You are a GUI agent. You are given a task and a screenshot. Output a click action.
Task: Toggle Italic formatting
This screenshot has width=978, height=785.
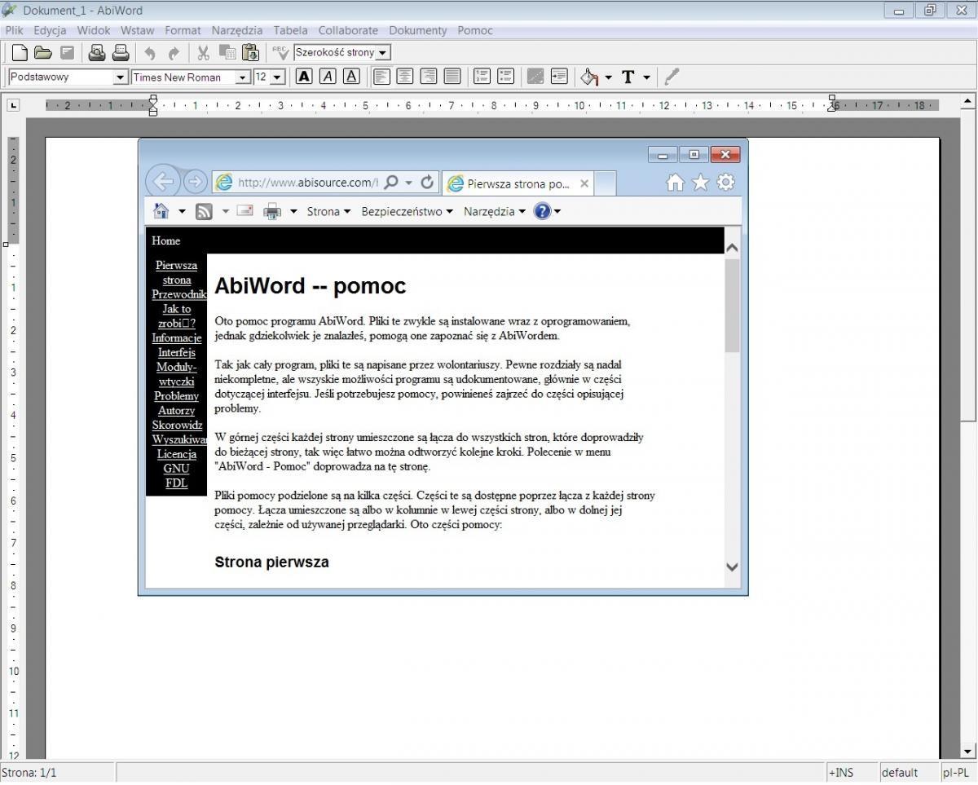[x=328, y=77]
